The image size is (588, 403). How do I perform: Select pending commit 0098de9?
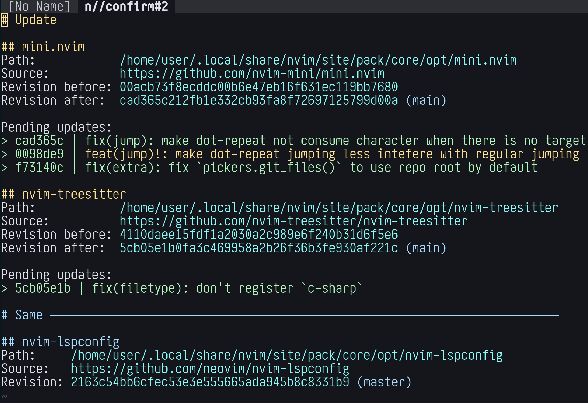tap(39, 154)
